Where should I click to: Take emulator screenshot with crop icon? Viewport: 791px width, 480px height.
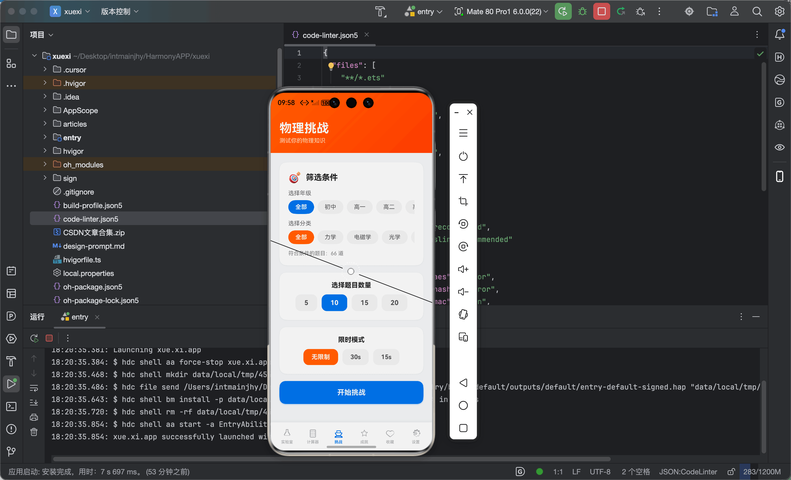(x=463, y=202)
